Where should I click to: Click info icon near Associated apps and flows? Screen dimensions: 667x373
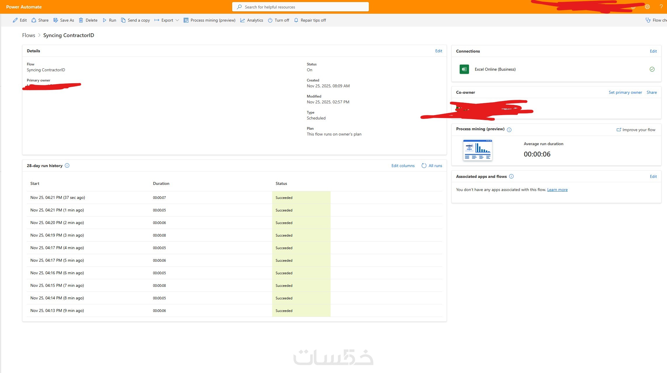[511, 176]
